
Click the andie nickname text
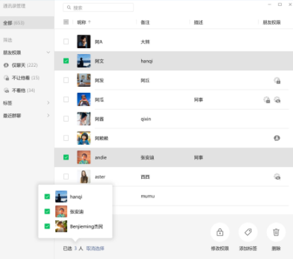(101, 158)
